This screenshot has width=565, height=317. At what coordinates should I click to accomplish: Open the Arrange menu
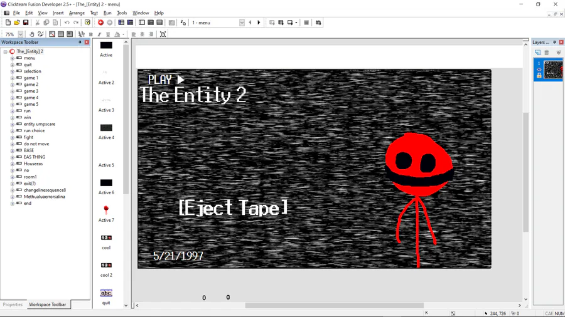tap(77, 13)
